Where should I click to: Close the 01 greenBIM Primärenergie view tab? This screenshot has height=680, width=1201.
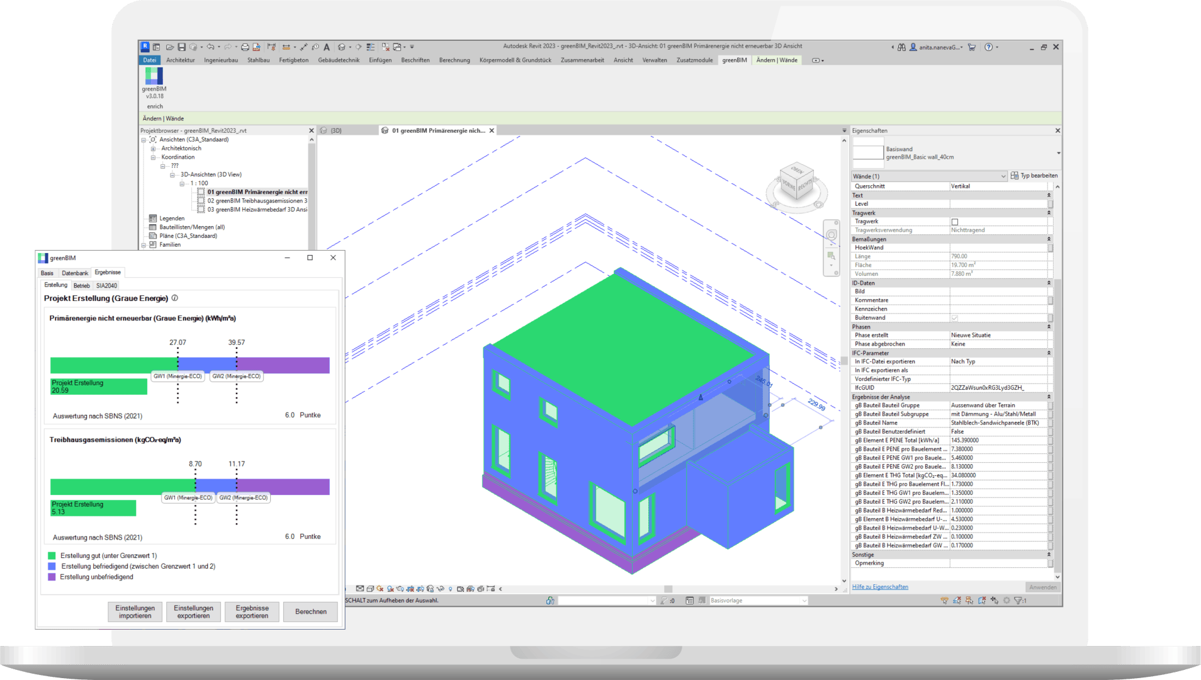[x=492, y=131]
